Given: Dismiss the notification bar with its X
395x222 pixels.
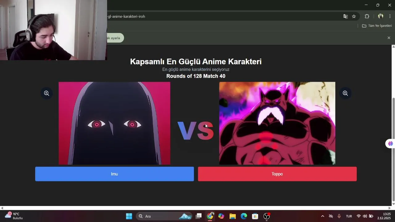Looking at the screenshot, I should 389,38.
